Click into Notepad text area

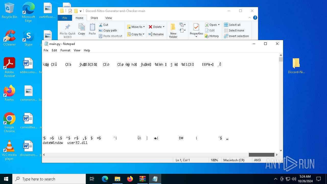[160, 103]
